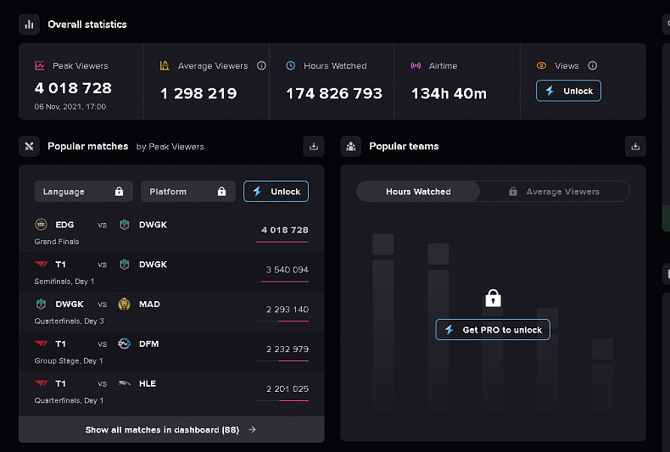The height and width of the screenshot is (452, 670).
Task: Click the Popular matches crossed swords icon
Action: click(29, 147)
